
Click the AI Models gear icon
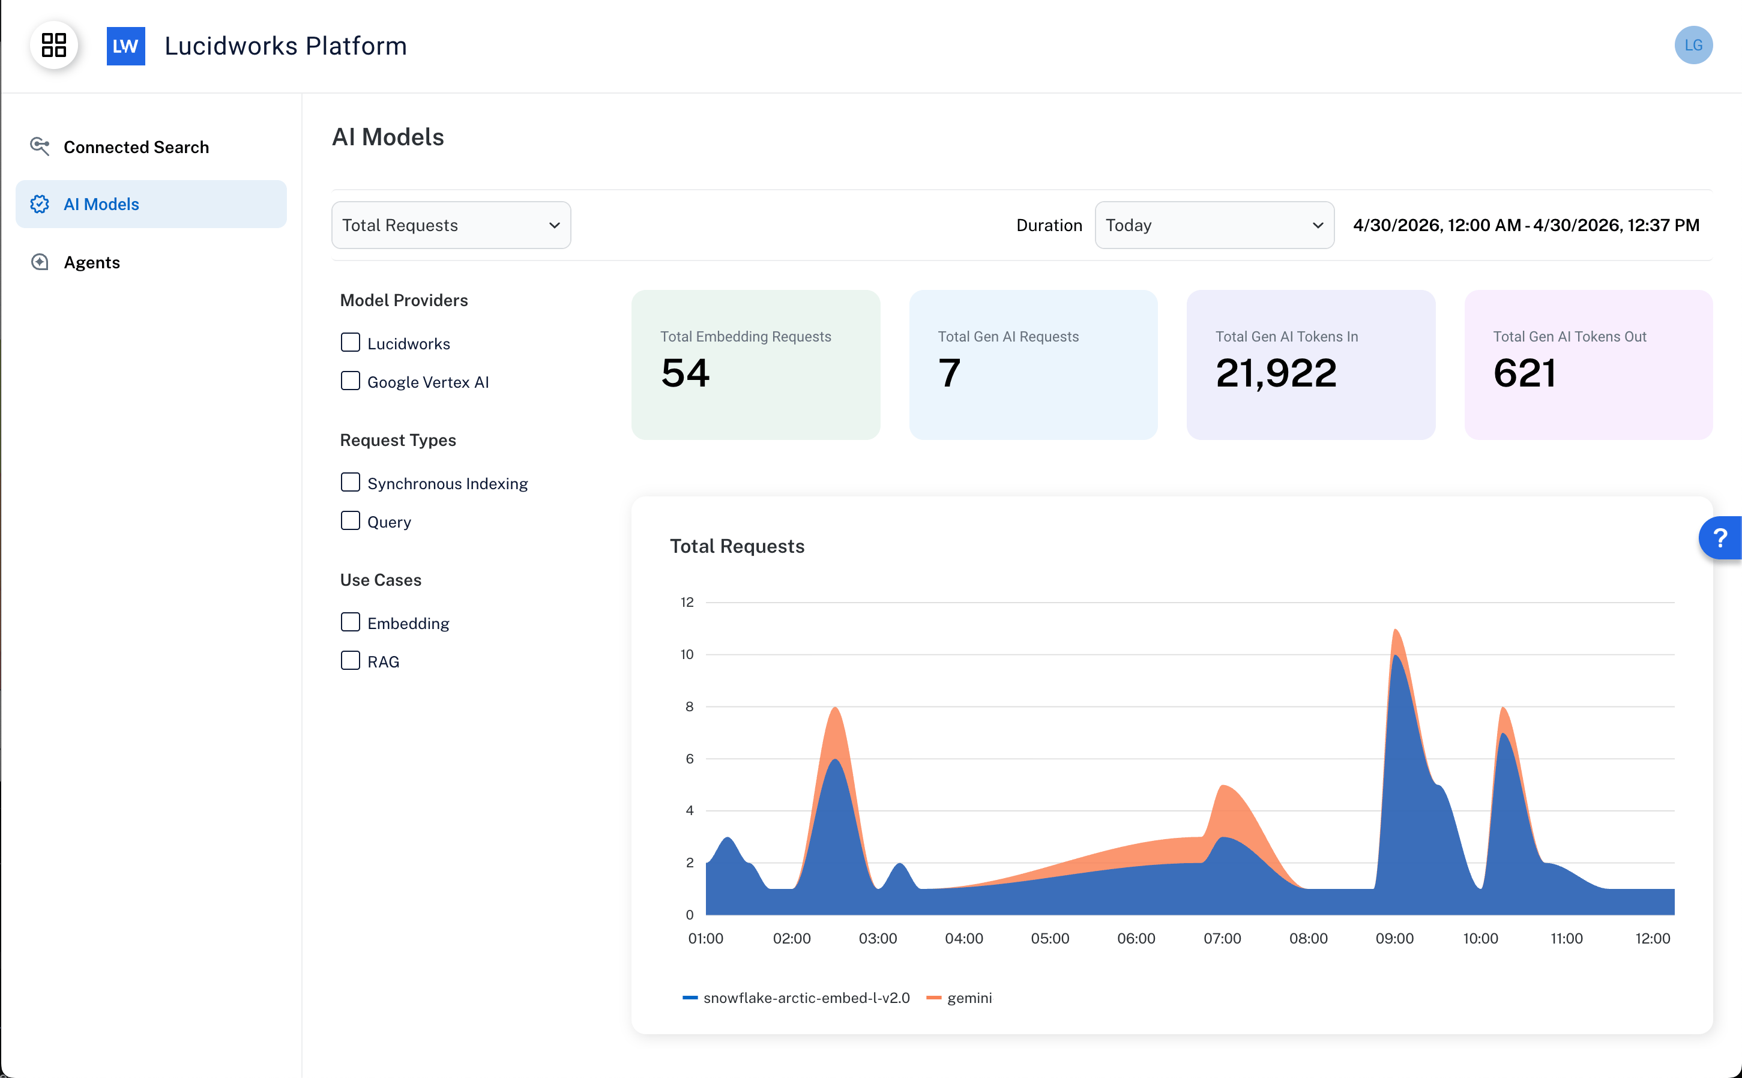[40, 204]
